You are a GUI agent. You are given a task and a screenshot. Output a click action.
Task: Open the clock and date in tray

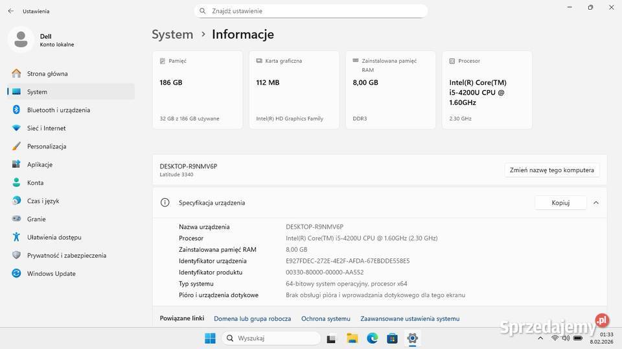pyautogui.click(x=601, y=338)
